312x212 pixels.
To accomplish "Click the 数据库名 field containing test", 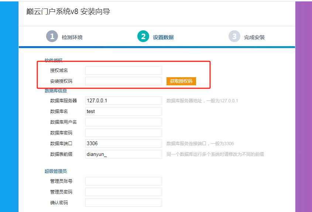I will click(123, 111).
